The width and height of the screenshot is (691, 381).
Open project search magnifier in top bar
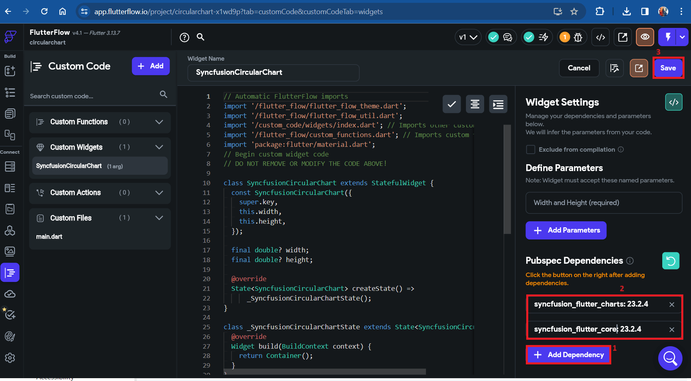click(x=200, y=37)
